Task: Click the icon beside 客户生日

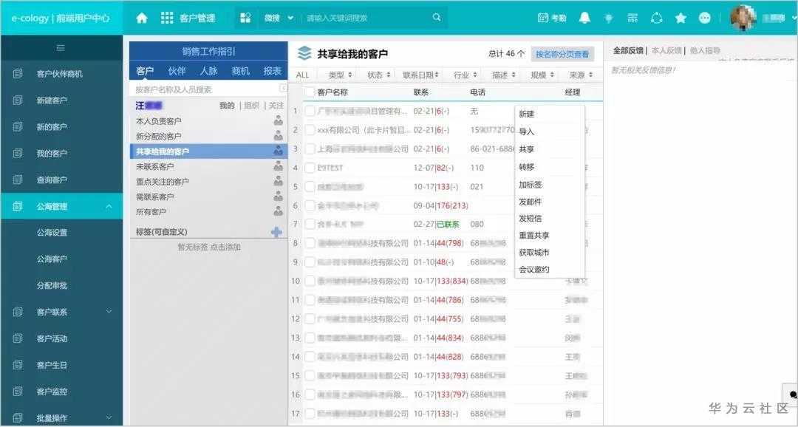Action: click(x=18, y=365)
